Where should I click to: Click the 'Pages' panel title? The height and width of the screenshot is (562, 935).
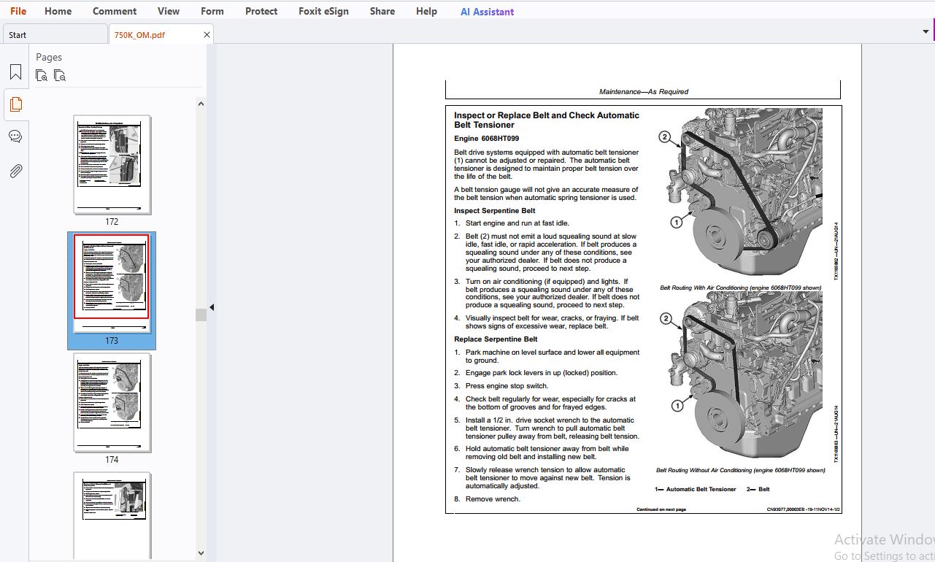[x=49, y=57]
